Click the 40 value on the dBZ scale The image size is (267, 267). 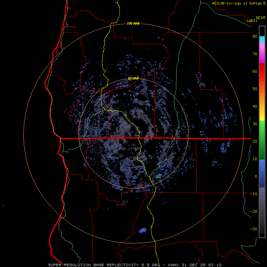[x=255, y=107]
